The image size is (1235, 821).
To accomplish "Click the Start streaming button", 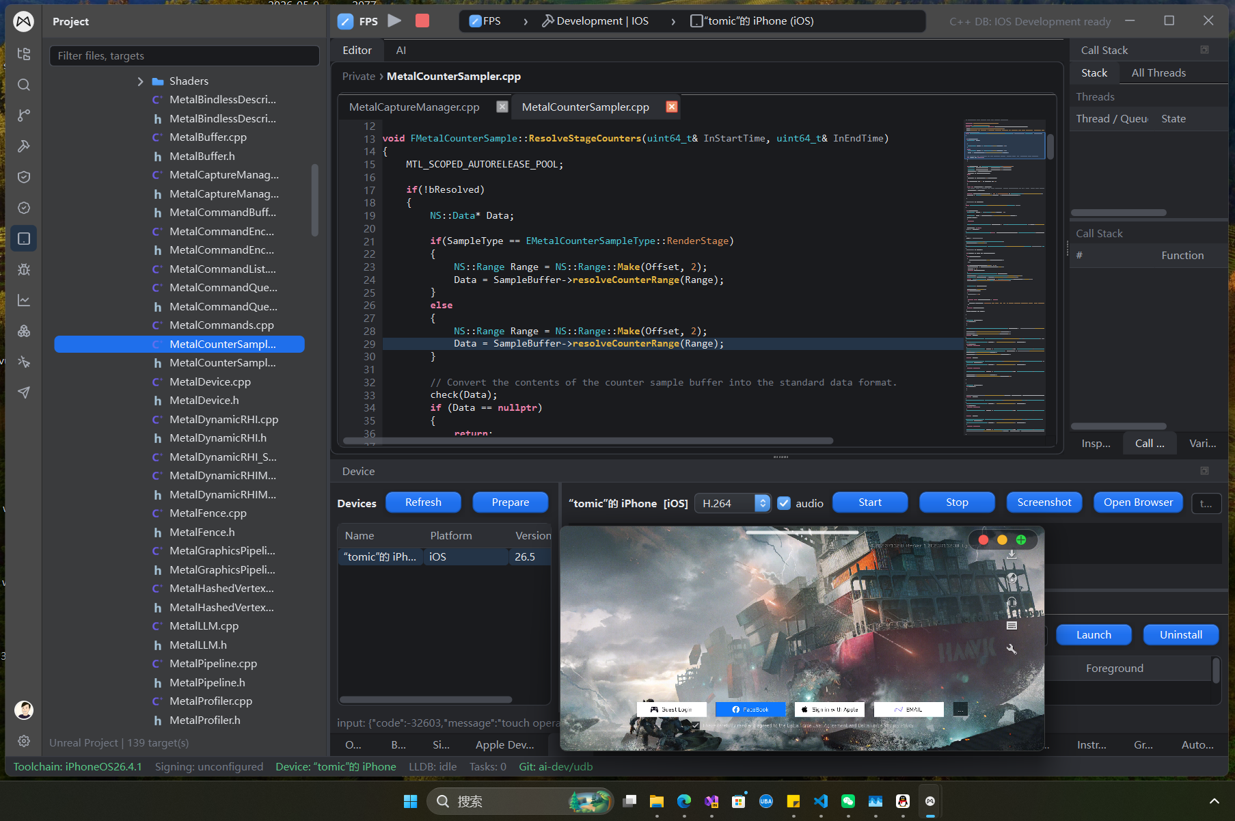I will pos(870,502).
